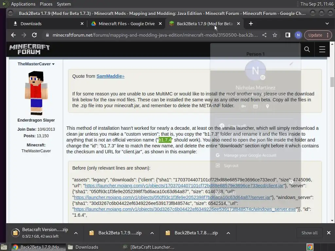Viewport: 335px width, 251px height.
Task: Click Show all downloads button
Action: tap(309, 233)
